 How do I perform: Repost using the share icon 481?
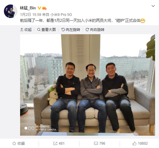click(59, 143)
